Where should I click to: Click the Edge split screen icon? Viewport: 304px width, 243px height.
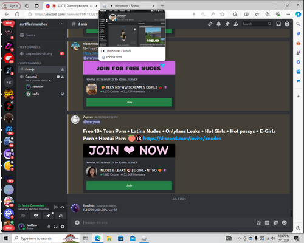click(246, 14)
